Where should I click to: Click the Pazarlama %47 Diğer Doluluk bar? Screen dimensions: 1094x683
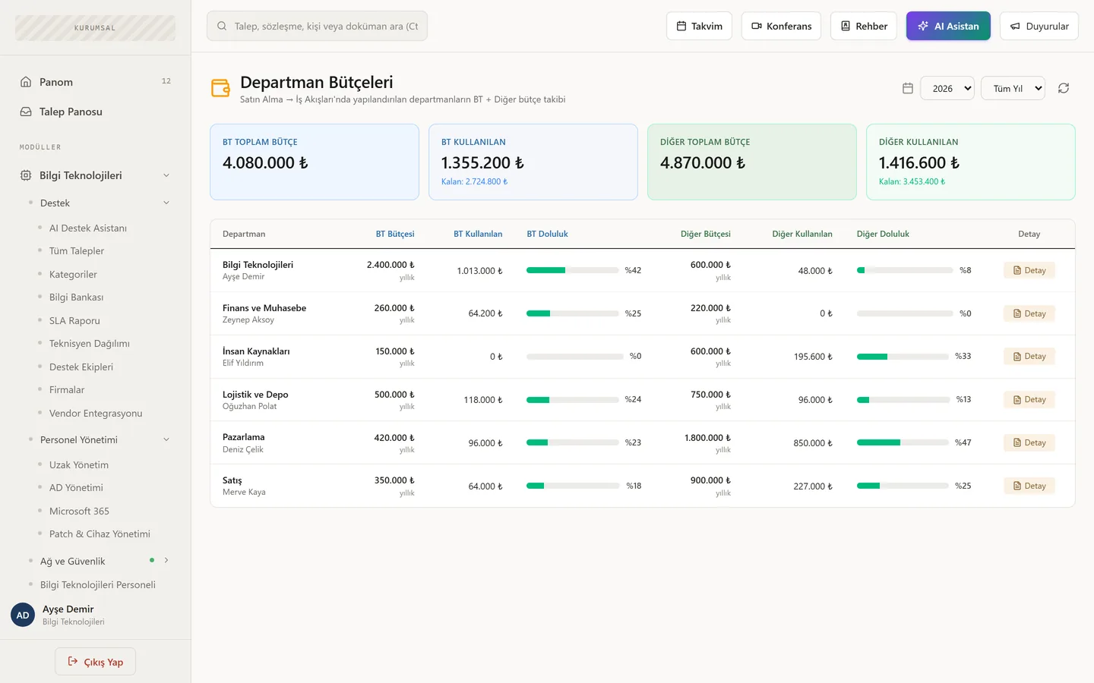click(903, 442)
